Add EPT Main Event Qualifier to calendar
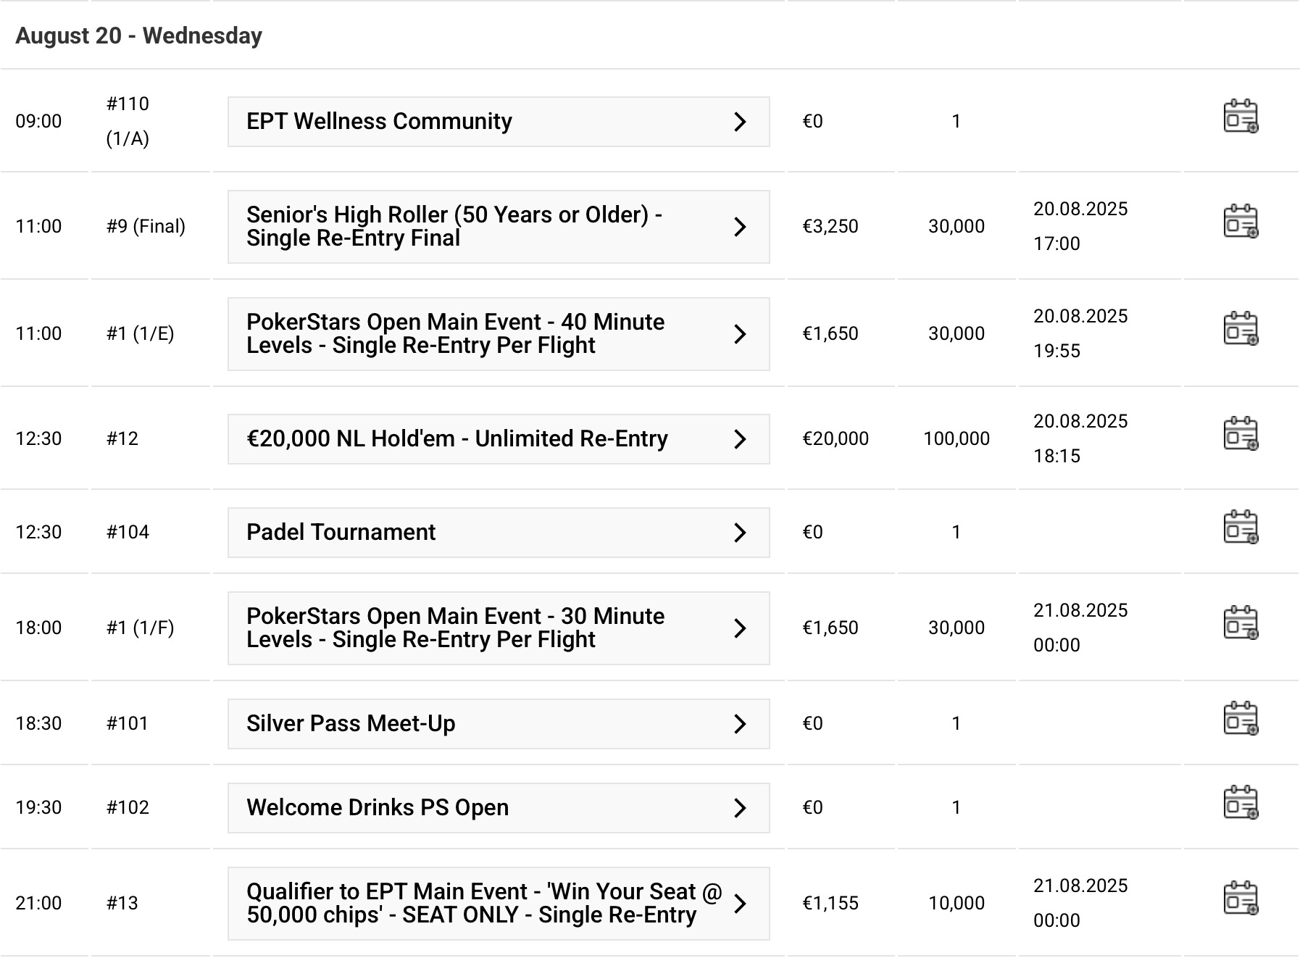Image resolution: width=1300 pixels, height=958 pixels. tap(1241, 899)
